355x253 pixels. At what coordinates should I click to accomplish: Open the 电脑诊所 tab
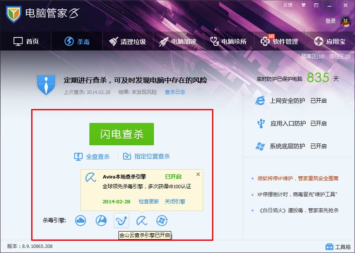tap(228, 42)
